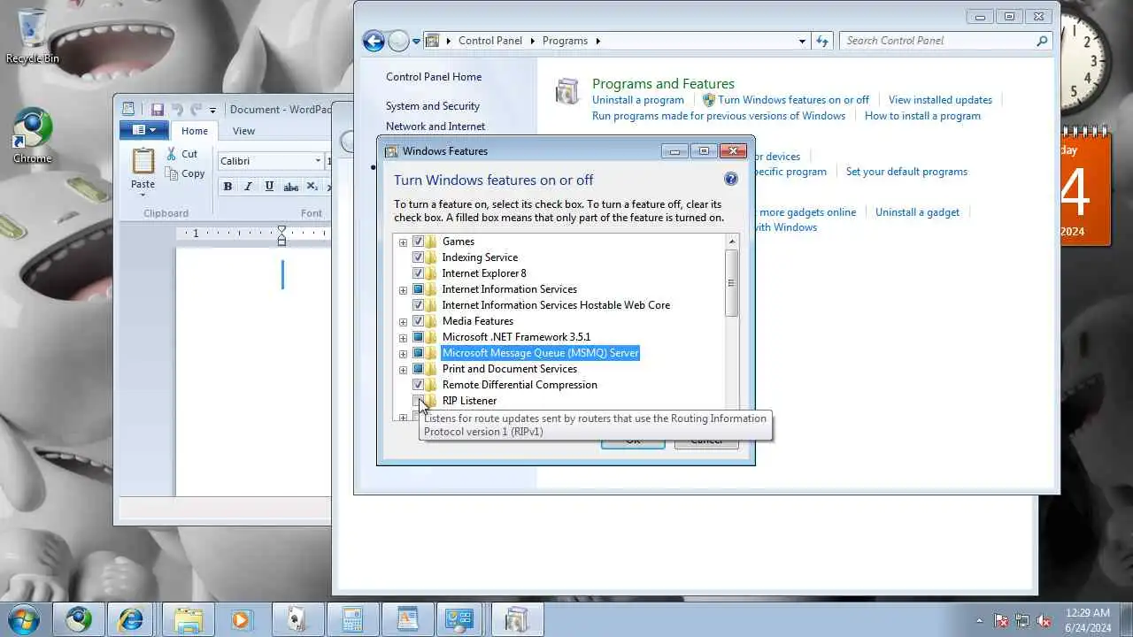Open the Windows Start button
This screenshot has width=1133, height=637.
(23, 619)
